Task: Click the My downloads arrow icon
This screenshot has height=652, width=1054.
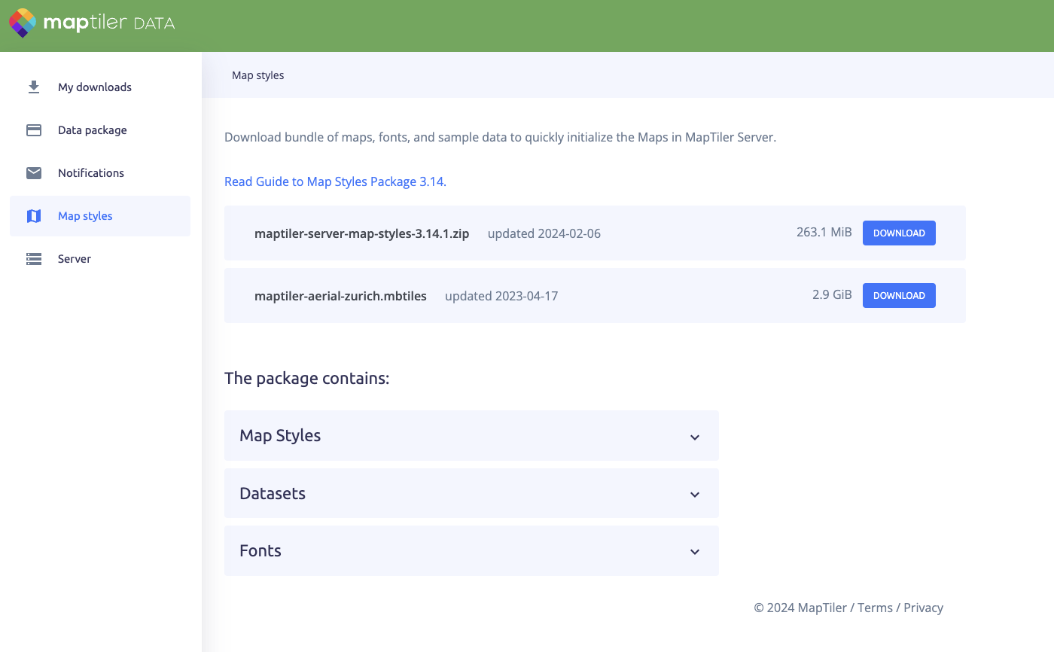Action: [34, 87]
